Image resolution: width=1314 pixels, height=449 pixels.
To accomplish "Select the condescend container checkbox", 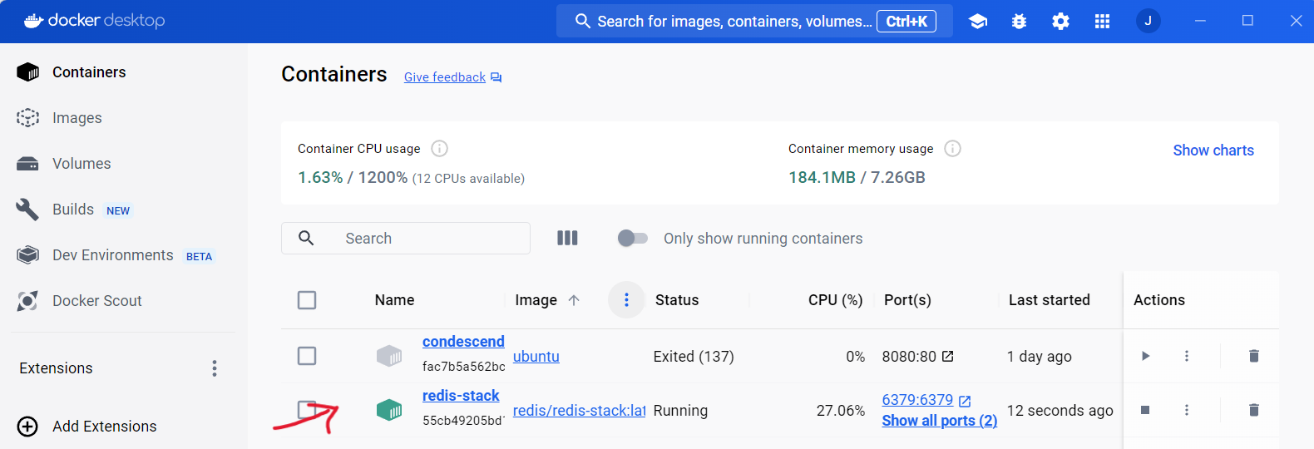I will pos(307,356).
